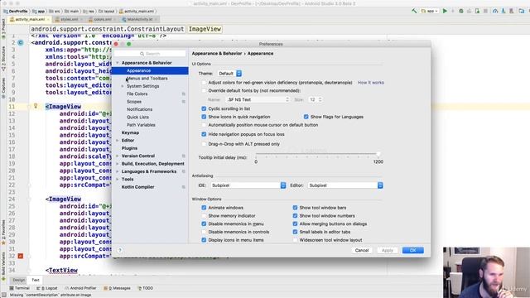Click the Tooltip initial delay slider
The width and height of the screenshot is (530, 298).
point(317,154)
